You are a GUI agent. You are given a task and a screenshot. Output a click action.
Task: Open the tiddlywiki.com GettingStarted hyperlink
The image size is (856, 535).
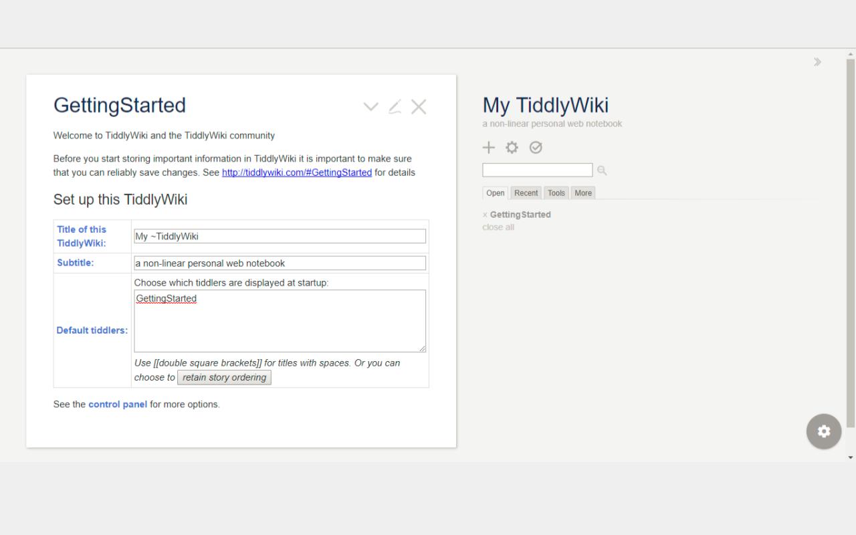pyautogui.click(x=297, y=173)
